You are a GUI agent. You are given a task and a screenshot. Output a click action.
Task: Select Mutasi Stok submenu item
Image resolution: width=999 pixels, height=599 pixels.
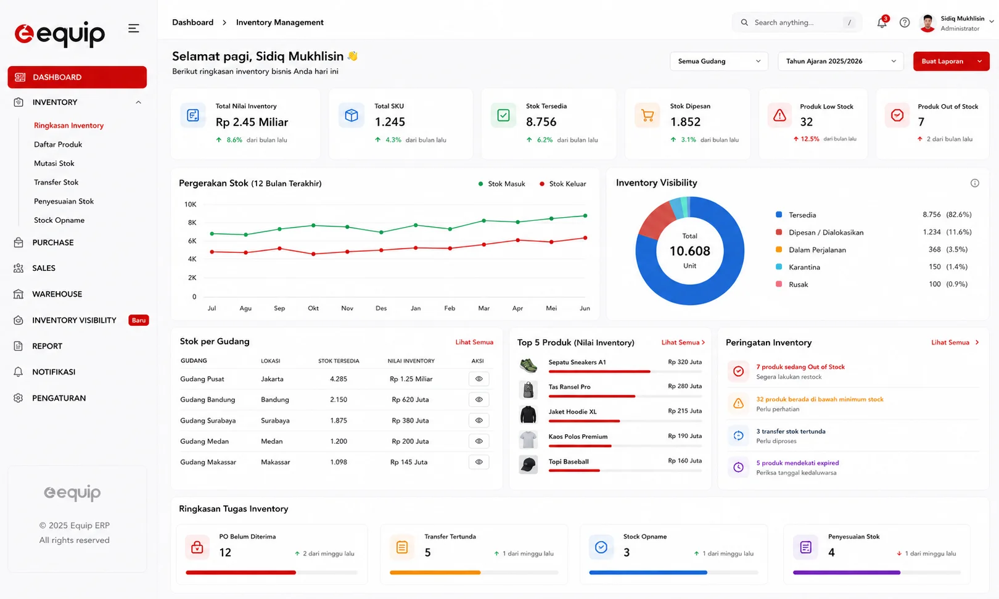(54, 163)
